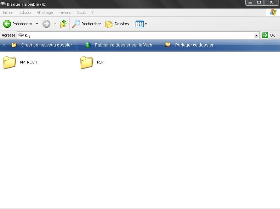Open the view mode icon (Affichage) menu

139,24
